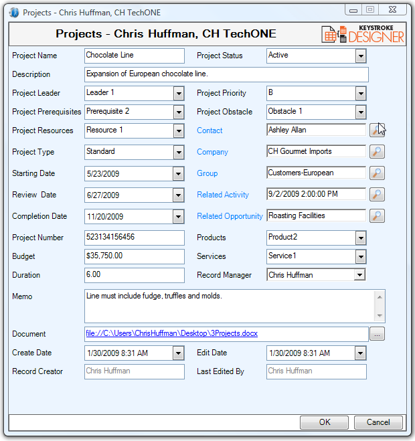
Task: Open Related Activity lookup magnifier
Action: (x=377, y=194)
